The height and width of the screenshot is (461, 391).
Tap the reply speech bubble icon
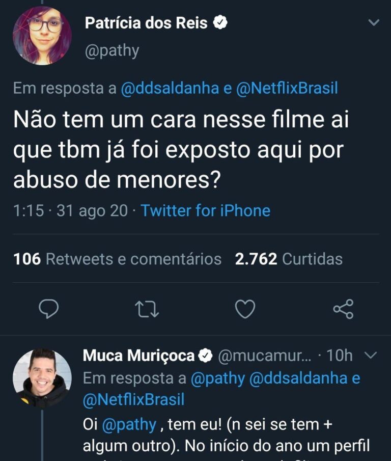point(49,309)
